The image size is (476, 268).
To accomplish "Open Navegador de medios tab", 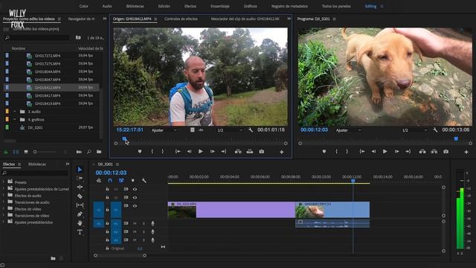I will coord(81,19).
